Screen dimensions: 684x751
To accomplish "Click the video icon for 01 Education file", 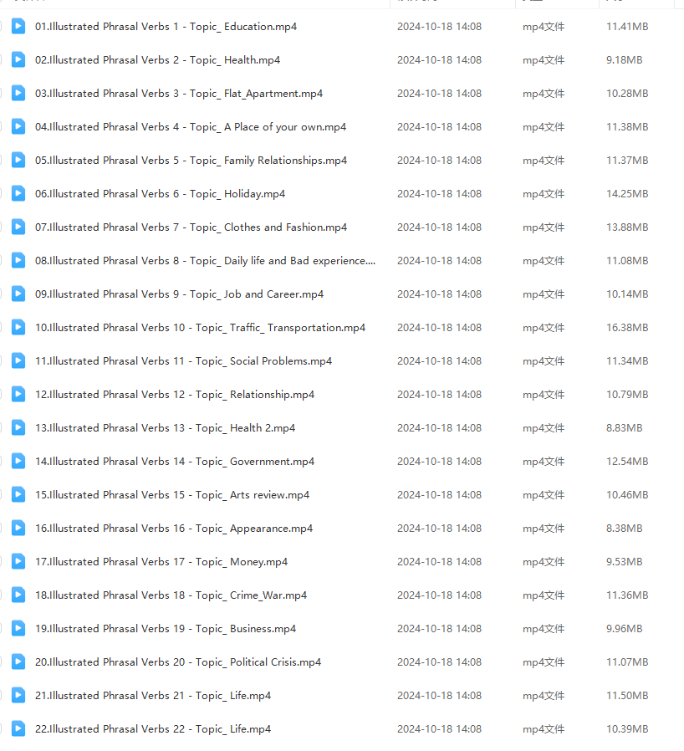I will coord(18,26).
